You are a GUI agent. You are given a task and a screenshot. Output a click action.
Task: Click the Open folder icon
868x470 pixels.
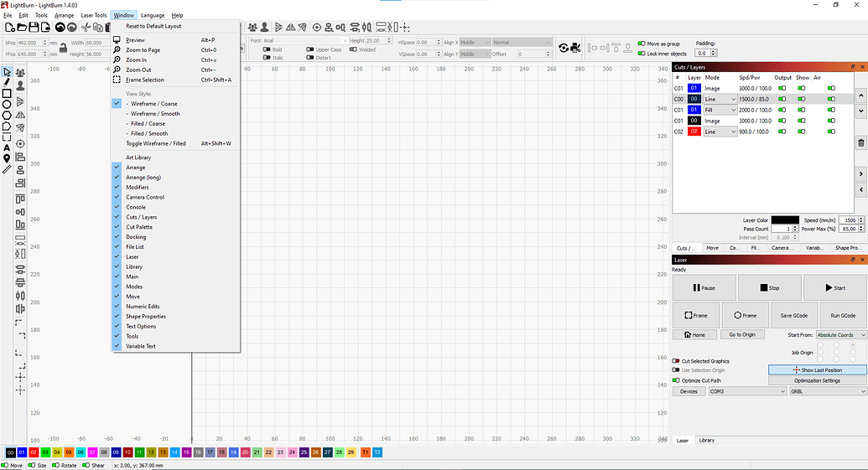pos(22,27)
